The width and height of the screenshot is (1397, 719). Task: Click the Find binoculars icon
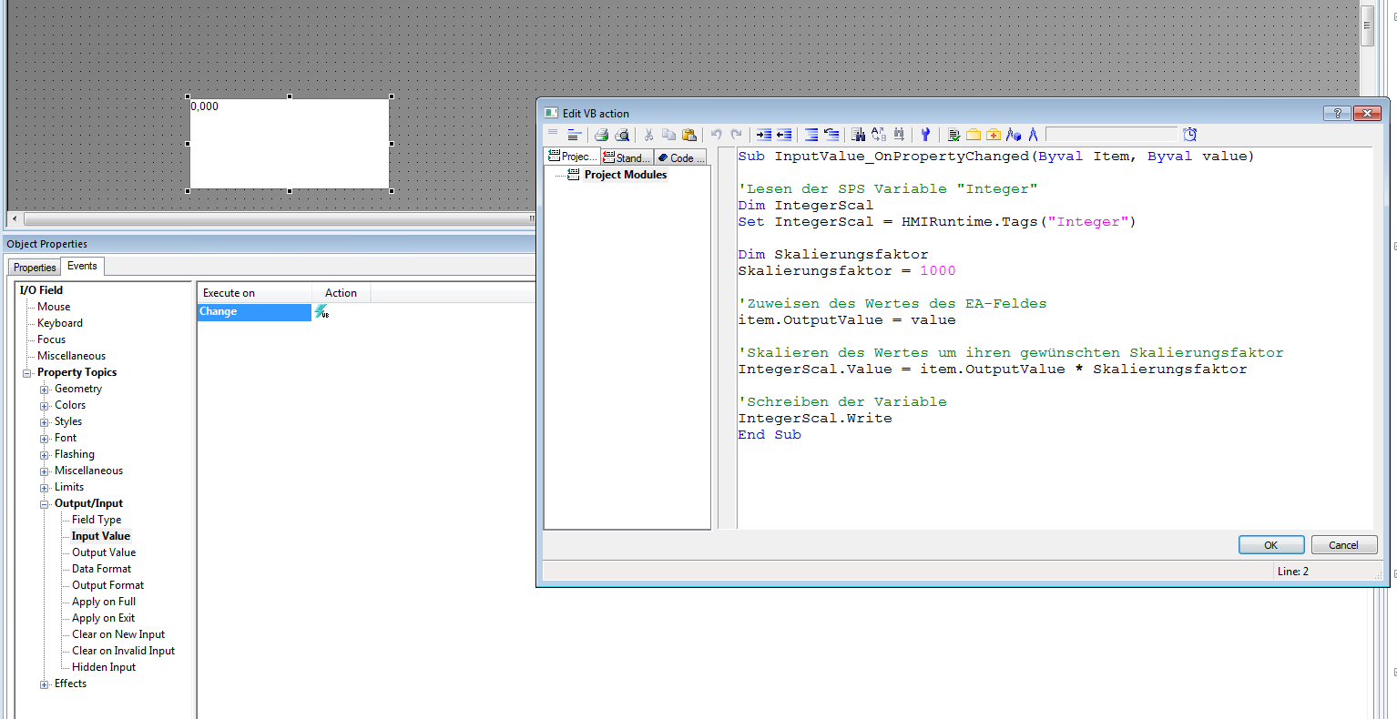858,135
